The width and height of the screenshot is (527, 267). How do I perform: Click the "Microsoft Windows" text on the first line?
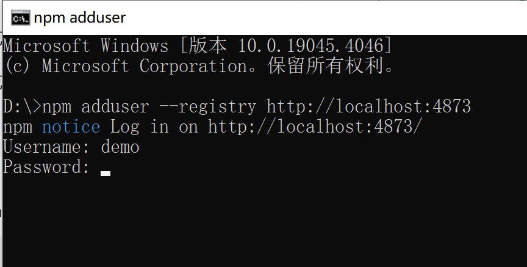[x=86, y=46]
